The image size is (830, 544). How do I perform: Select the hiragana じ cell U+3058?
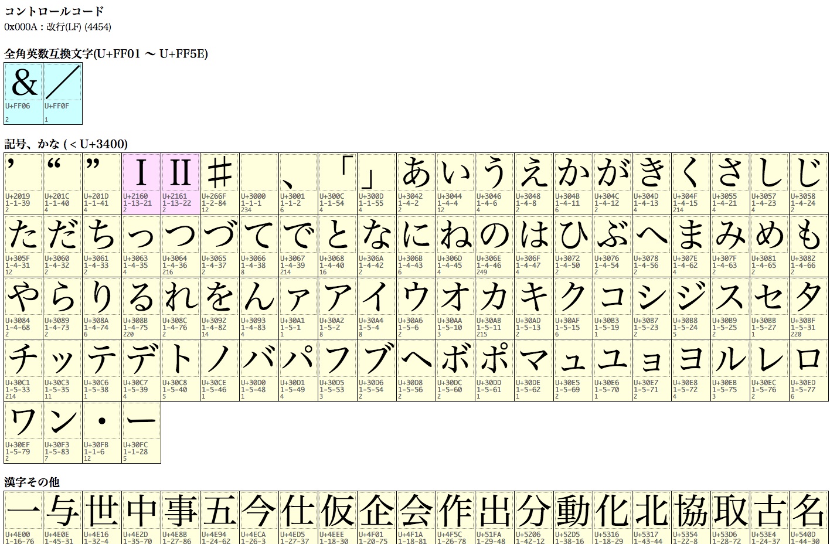pyautogui.click(x=809, y=183)
